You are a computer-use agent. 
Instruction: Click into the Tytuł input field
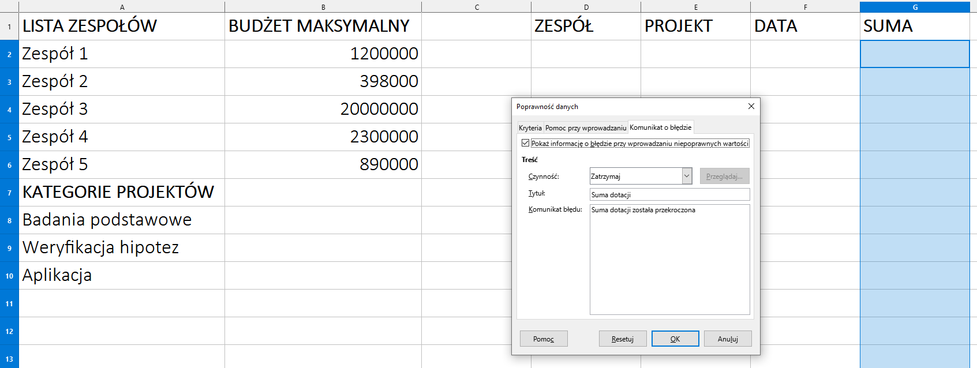tap(669, 194)
